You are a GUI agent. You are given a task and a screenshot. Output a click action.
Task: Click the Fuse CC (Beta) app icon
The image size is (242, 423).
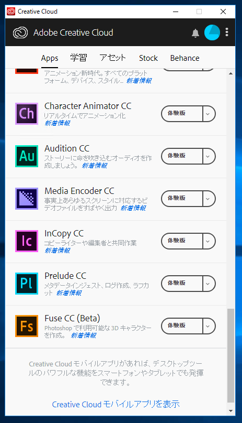click(x=27, y=326)
